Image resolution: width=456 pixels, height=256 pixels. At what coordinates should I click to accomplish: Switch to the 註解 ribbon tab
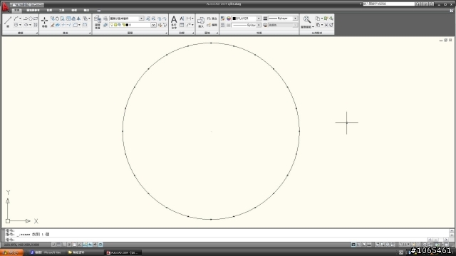point(49,10)
